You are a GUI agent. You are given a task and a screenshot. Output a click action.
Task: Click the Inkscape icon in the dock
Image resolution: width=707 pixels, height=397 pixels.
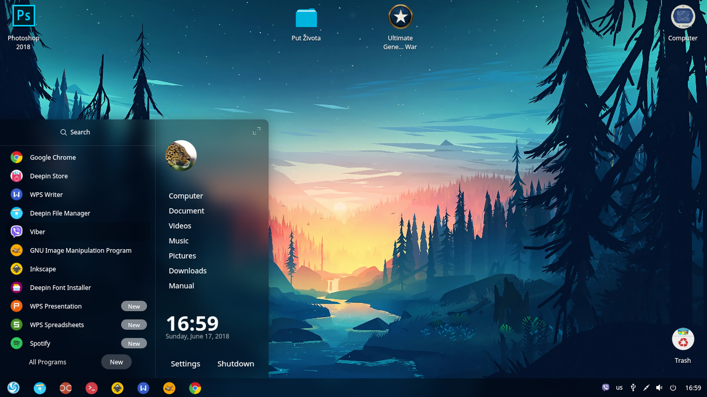[117, 388]
